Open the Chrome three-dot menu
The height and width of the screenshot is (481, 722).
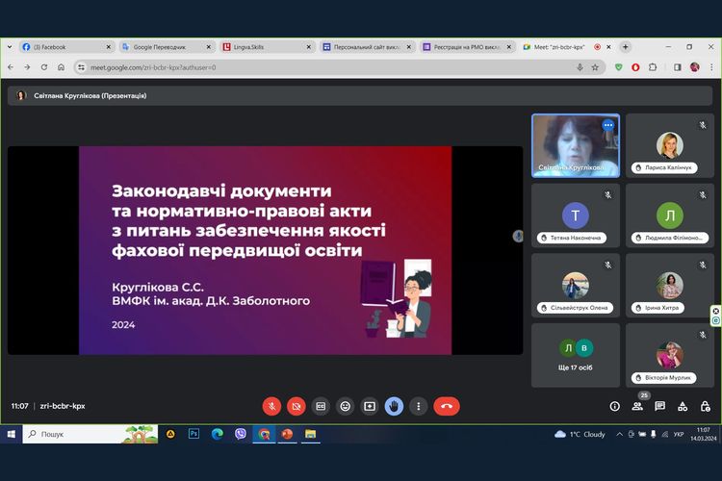[709, 67]
